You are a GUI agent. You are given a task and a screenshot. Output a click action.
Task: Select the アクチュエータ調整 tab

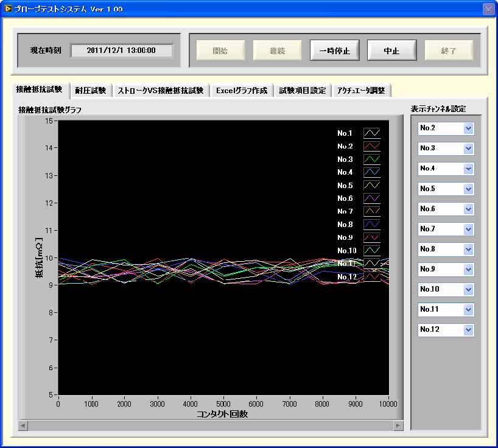(x=361, y=91)
